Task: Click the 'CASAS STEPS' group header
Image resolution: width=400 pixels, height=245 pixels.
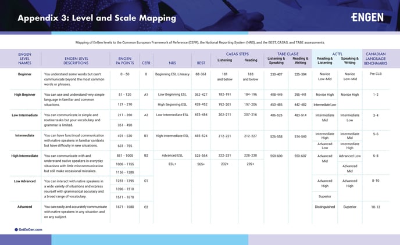Action: 237,54
